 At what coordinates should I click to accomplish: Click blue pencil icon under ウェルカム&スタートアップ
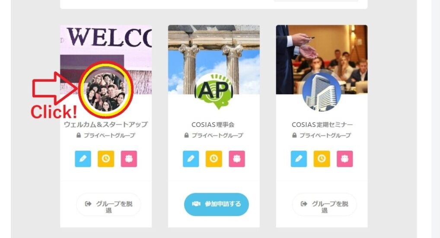click(x=83, y=159)
